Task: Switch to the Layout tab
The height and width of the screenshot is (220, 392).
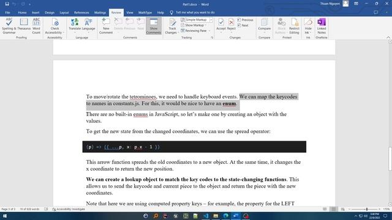Action: coord(64,12)
